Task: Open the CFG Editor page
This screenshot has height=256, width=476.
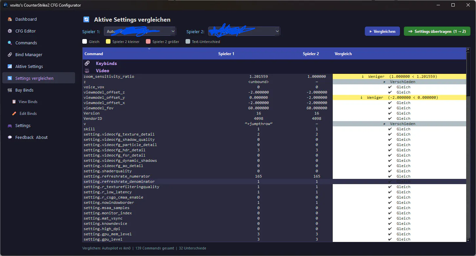Action: [39, 31]
